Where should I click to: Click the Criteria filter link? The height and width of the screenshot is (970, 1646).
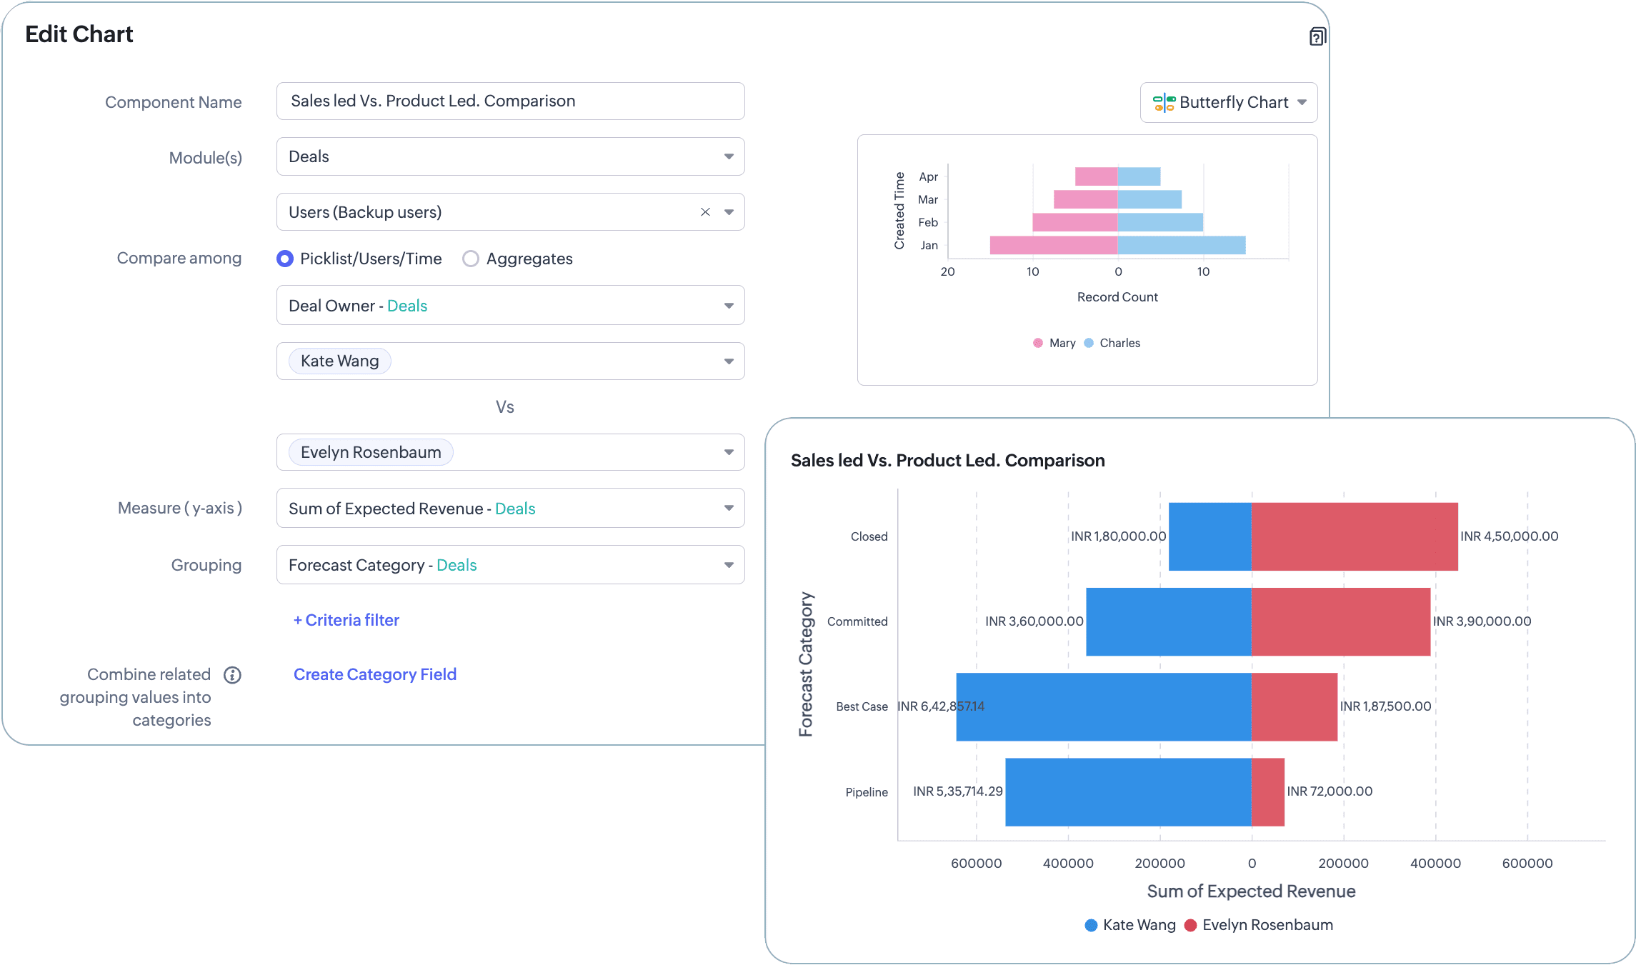(x=346, y=620)
